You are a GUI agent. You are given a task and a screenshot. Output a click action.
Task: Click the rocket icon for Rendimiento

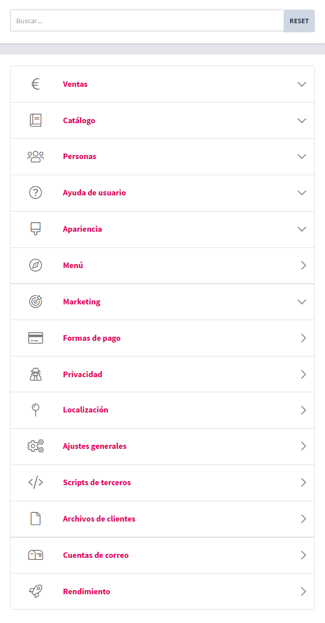(x=35, y=592)
